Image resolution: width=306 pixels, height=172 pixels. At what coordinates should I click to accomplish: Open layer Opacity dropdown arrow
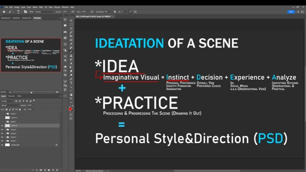click(34, 105)
